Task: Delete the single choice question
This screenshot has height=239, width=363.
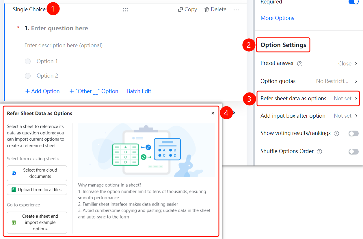Action: (x=215, y=10)
